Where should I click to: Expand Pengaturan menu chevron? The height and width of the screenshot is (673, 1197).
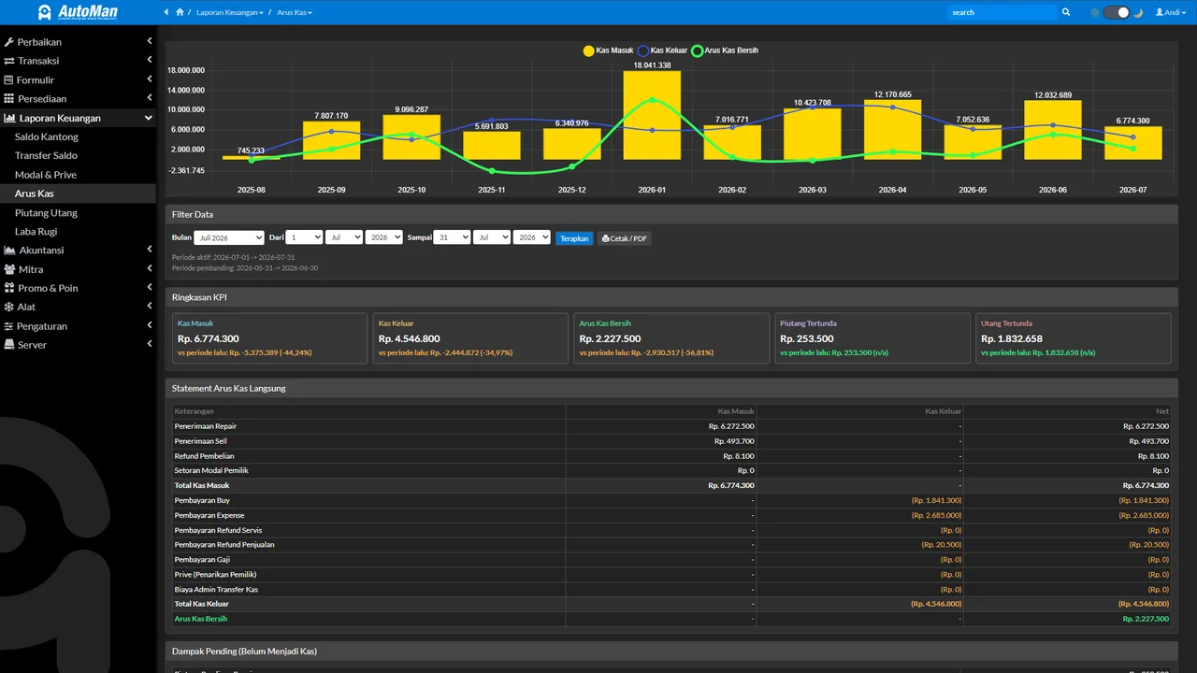(x=149, y=325)
